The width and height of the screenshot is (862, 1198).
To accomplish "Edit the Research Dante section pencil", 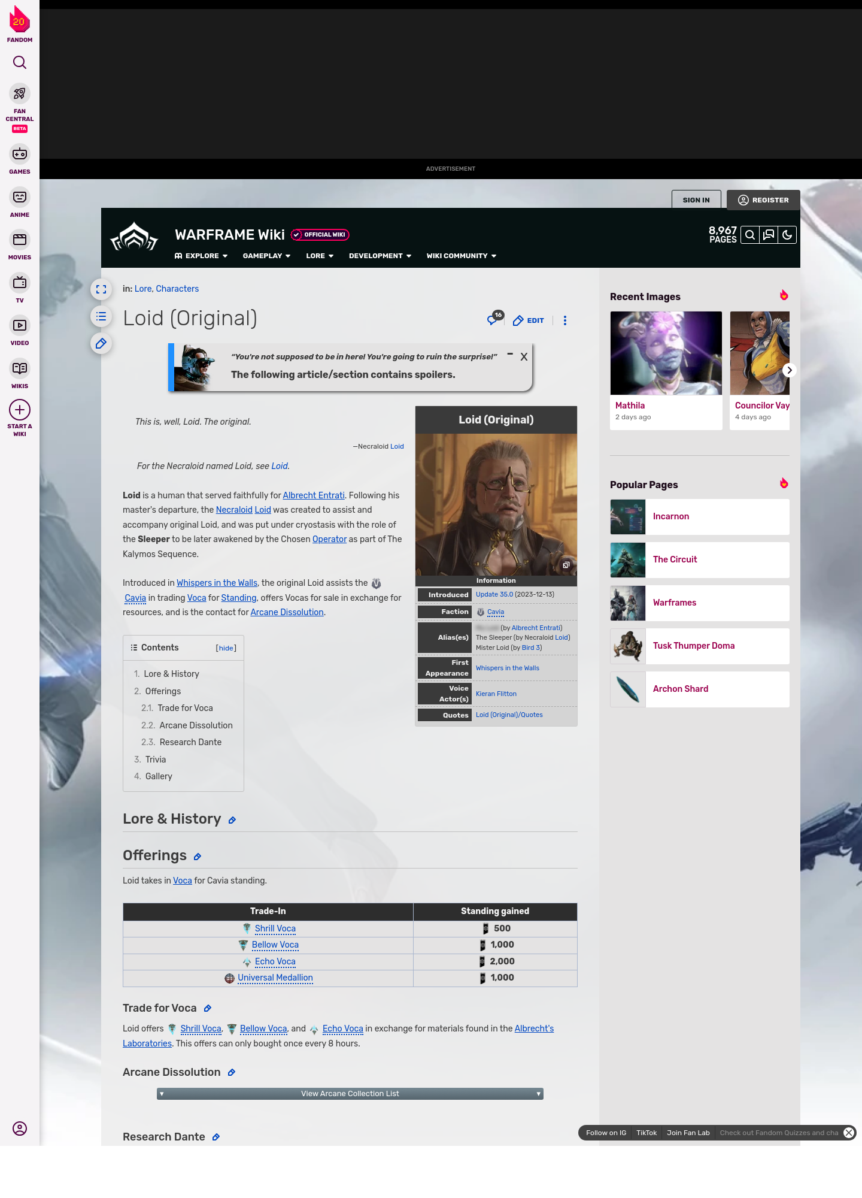I will point(216,1138).
